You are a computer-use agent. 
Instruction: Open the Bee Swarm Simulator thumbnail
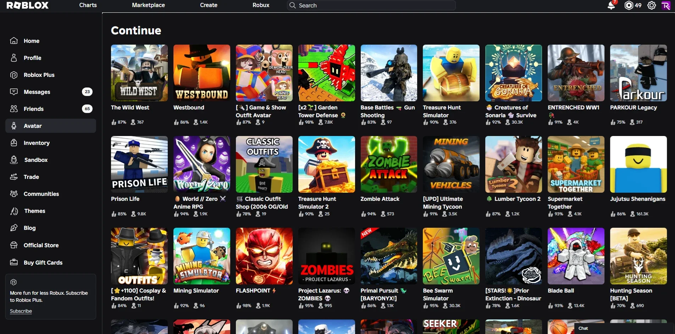451,256
